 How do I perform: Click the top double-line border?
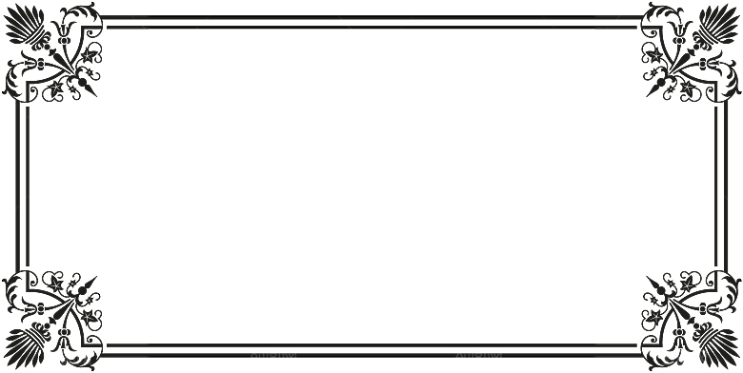point(371,22)
